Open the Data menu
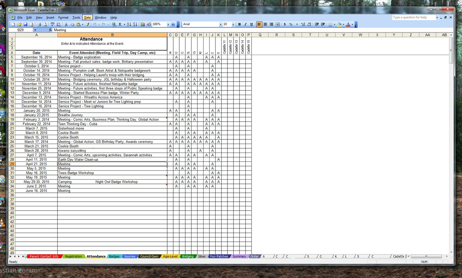Screen dimensions: 462x278 [87, 17]
